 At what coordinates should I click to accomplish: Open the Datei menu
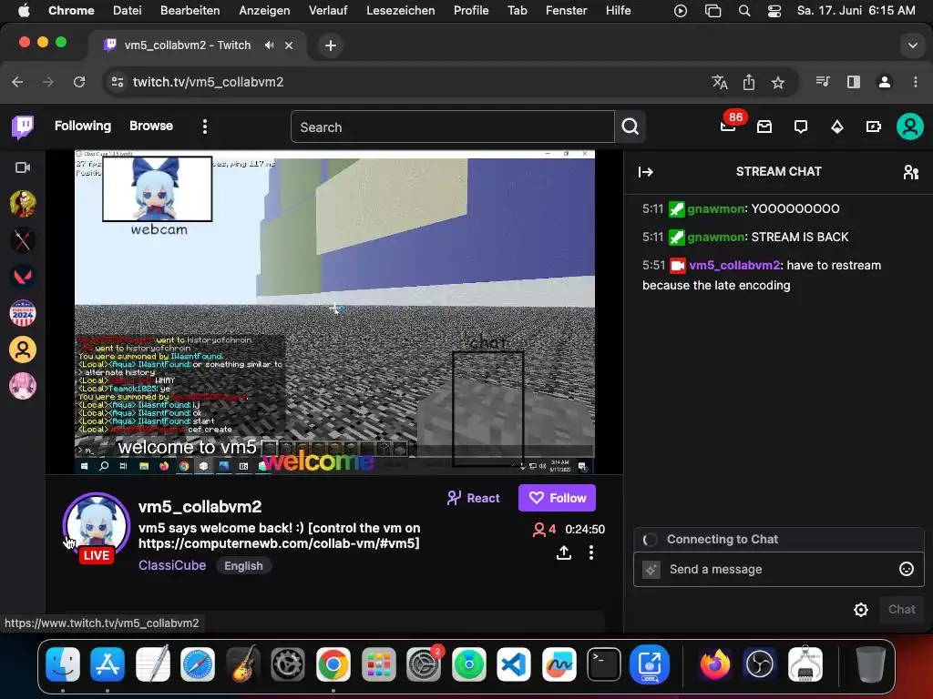pos(128,10)
